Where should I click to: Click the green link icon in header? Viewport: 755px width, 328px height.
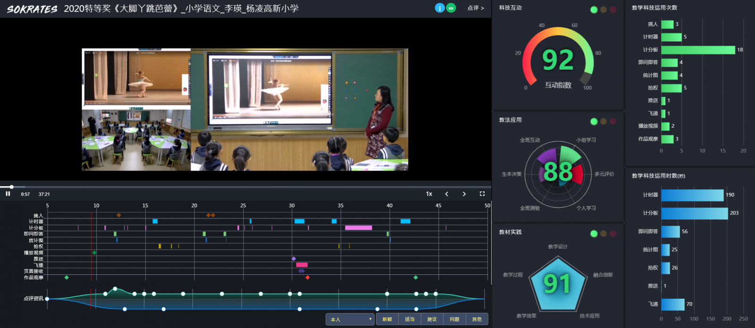pos(451,8)
